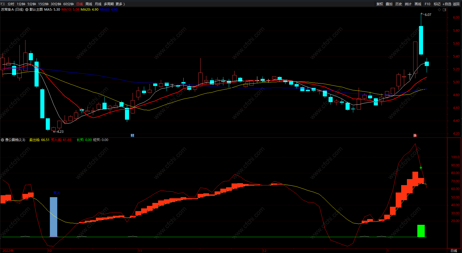Switch to the 60分钟 period
This screenshot has height=253, width=462.
[x=69, y=4]
